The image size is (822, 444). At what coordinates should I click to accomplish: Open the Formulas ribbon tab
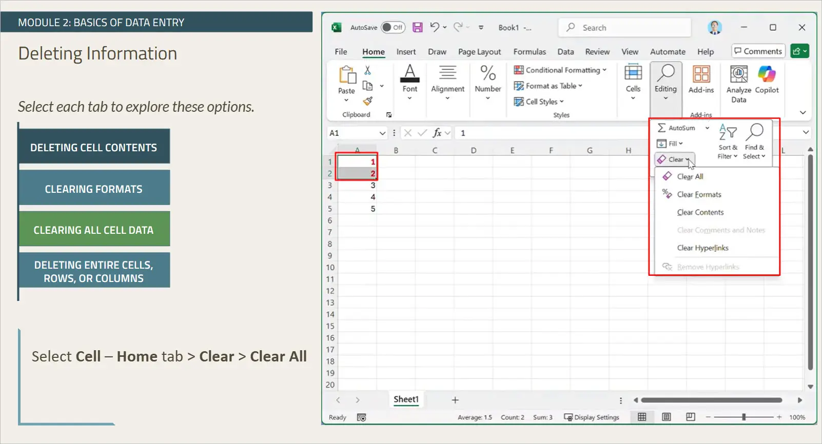(530, 52)
